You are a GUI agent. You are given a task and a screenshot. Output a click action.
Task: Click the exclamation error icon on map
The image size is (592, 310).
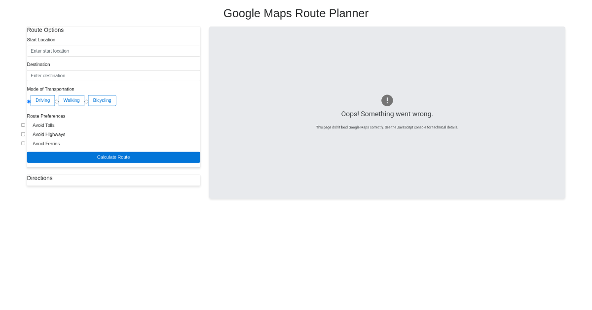point(387,100)
